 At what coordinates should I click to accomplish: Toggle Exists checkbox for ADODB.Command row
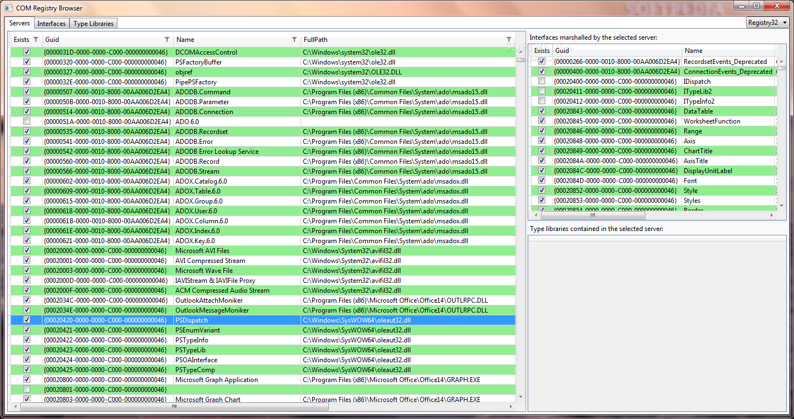(26, 92)
